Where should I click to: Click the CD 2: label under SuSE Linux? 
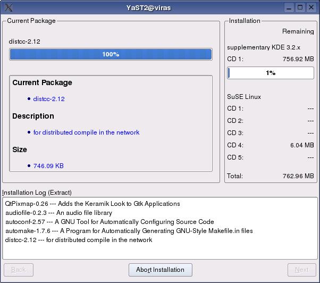click(235, 121)
